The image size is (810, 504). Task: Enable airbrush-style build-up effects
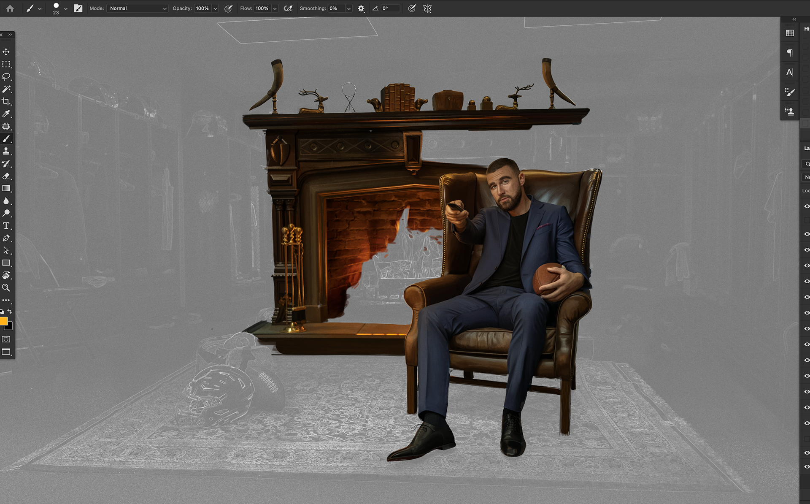[x=288, y=8]
